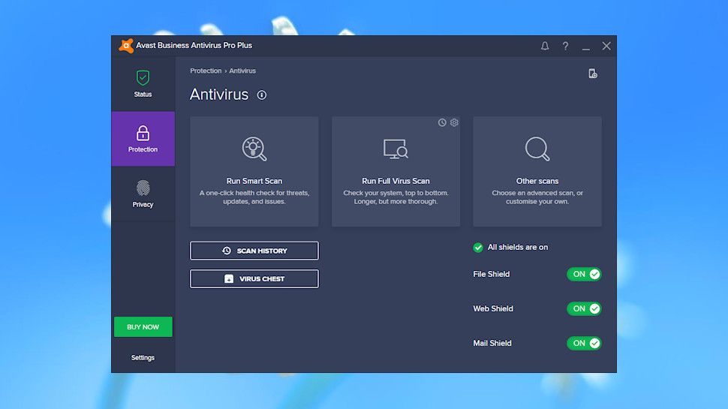
Task: Click the Privacy fingerprint icon
Action: click(x=143, y=188)
